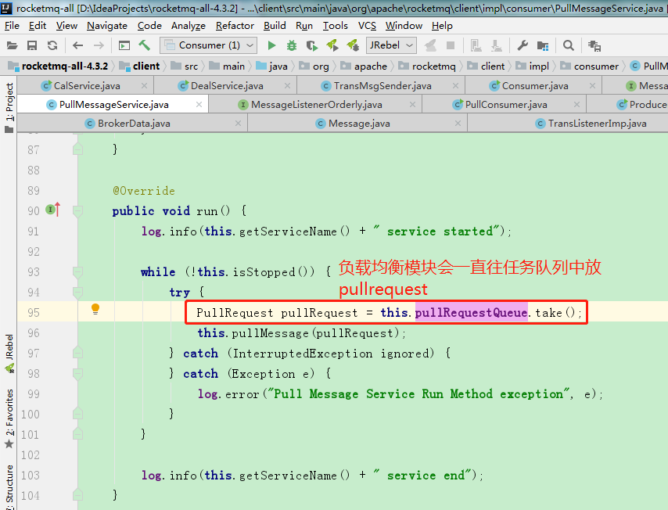Switch to TransMsgSender.java tab
Screen dimensions: 668x510
pos(382,85)
